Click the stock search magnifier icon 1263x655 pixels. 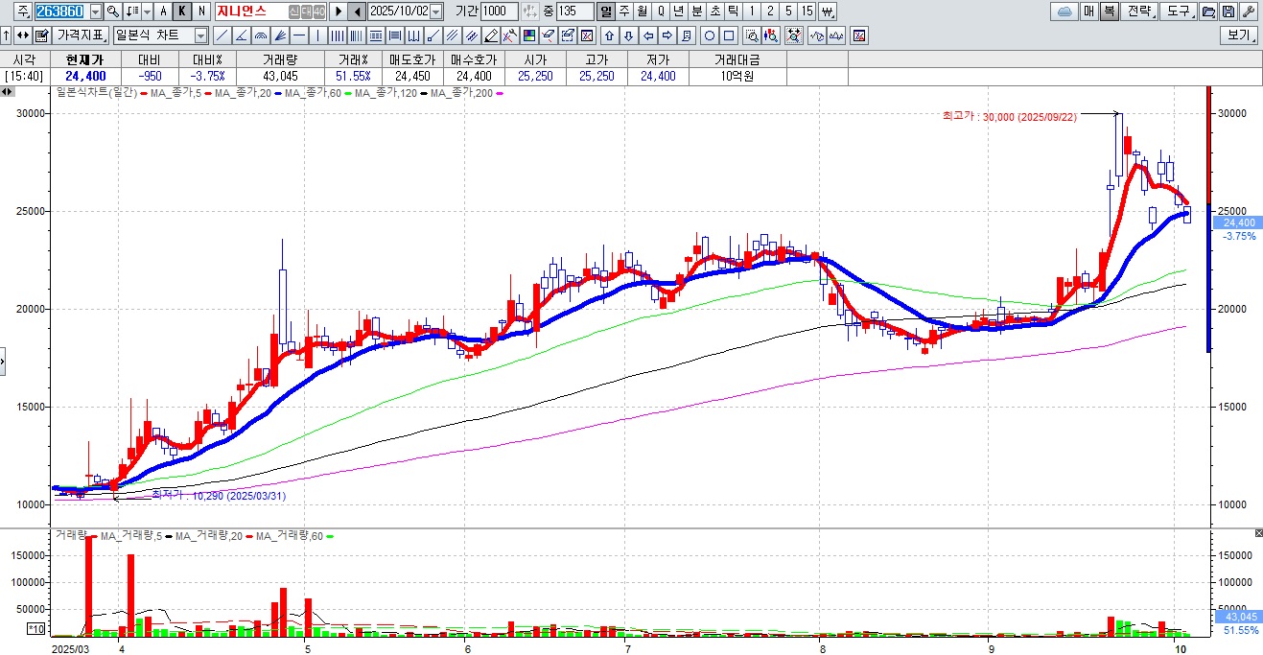(112, 12)
